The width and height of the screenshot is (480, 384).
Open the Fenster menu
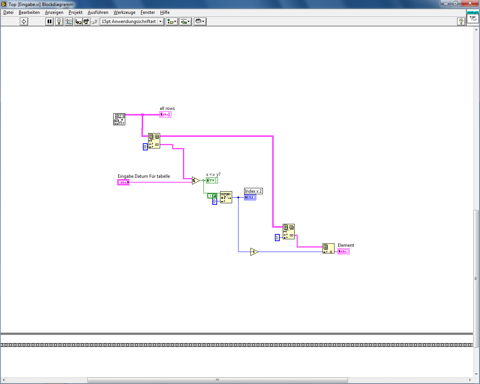click(x=148, y=12)
